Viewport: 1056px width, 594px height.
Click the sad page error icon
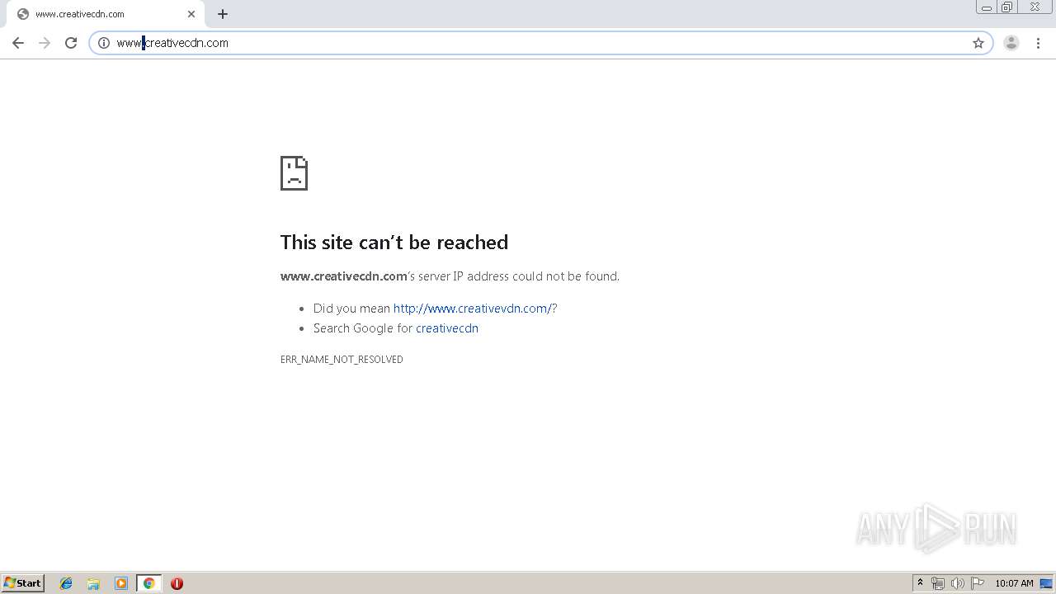[294, 173]
